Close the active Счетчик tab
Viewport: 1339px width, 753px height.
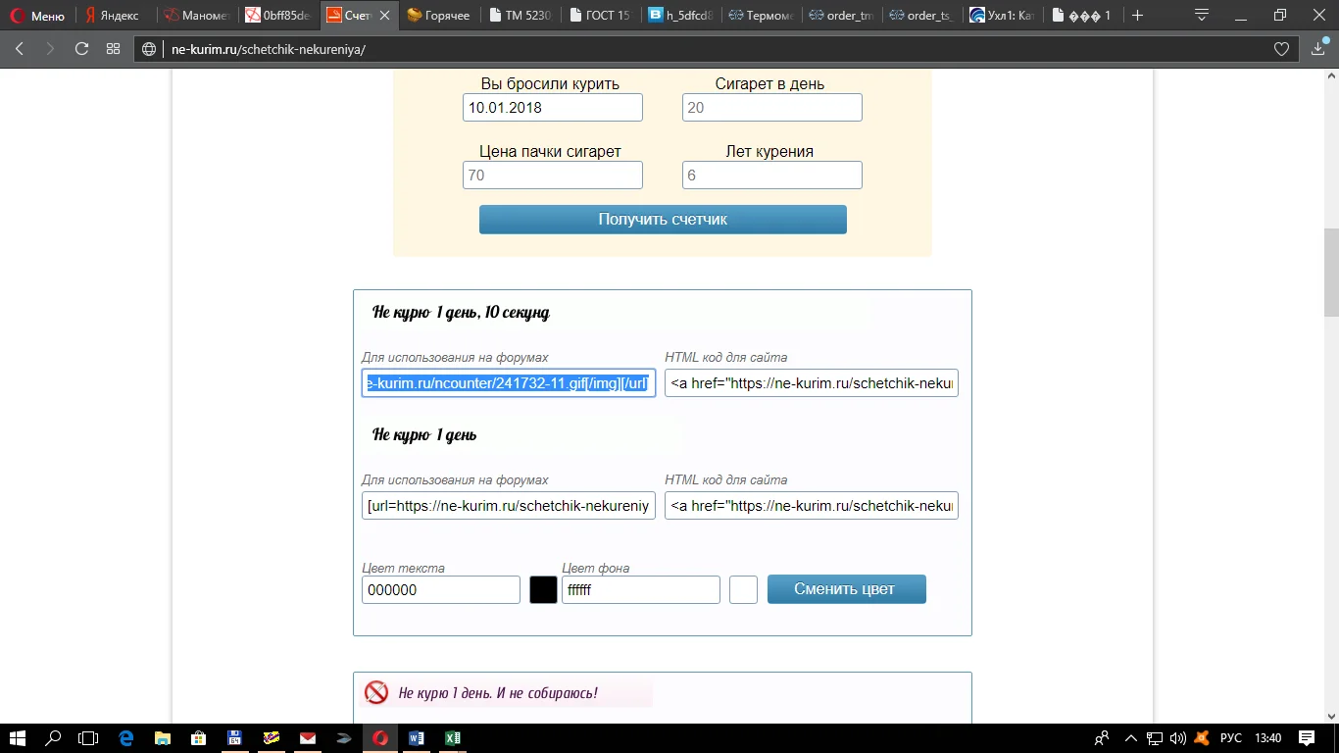coord(384,16)
